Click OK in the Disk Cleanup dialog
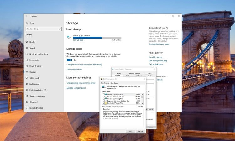 (x=130, y=131)
